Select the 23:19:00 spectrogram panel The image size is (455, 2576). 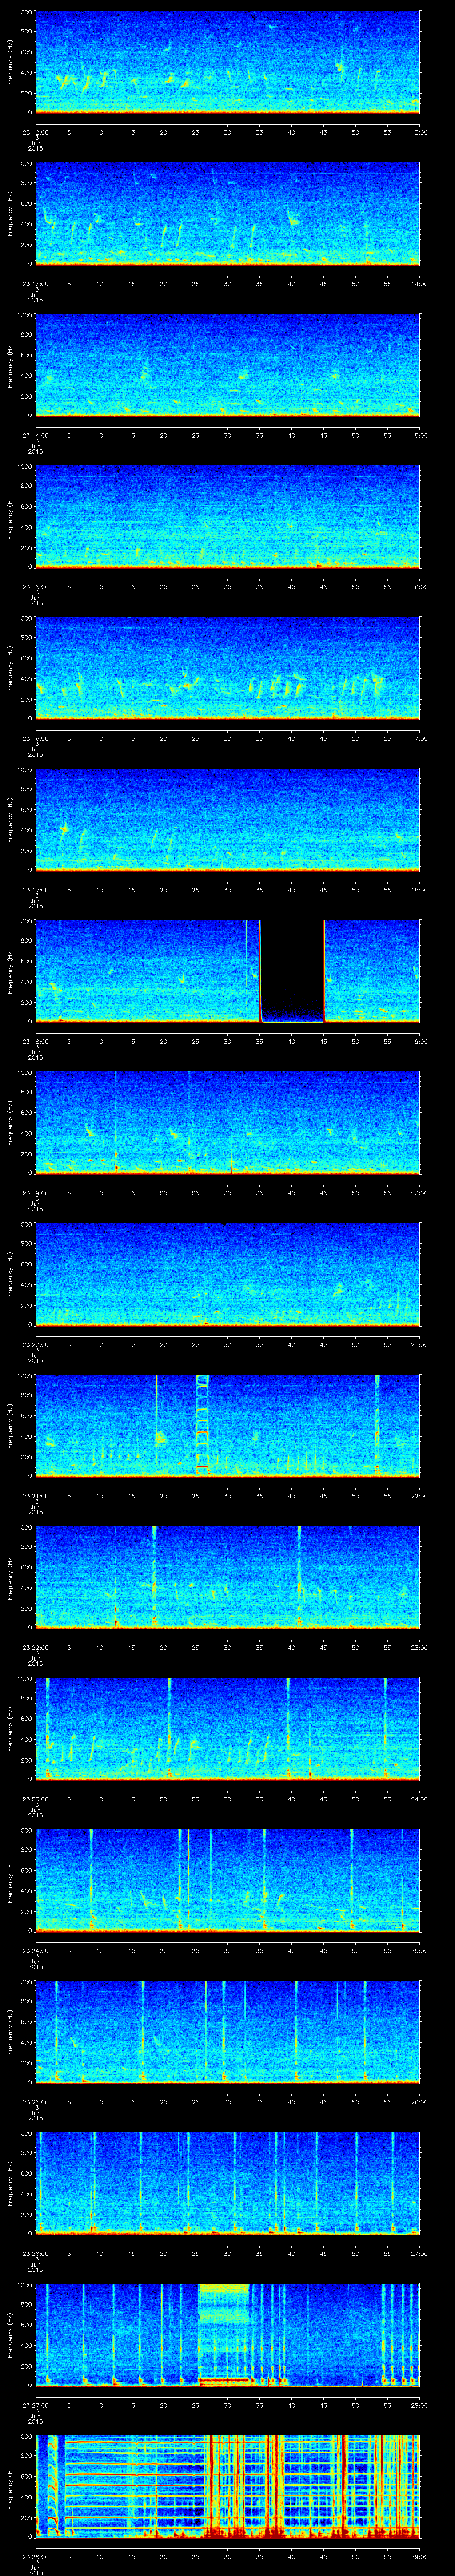coord(227,1121)
